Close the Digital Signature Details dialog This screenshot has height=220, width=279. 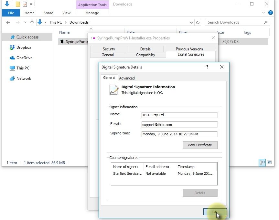click(221, 67)
